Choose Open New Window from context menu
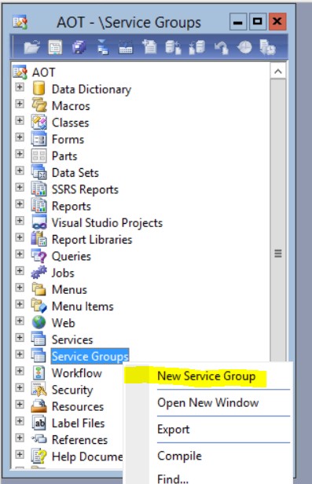This screenshot has height=484, width=312. [x=208, y=403]
